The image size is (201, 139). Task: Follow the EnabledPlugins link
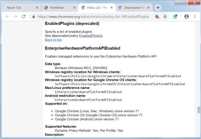pyautogui.click(x=91, y=36)
